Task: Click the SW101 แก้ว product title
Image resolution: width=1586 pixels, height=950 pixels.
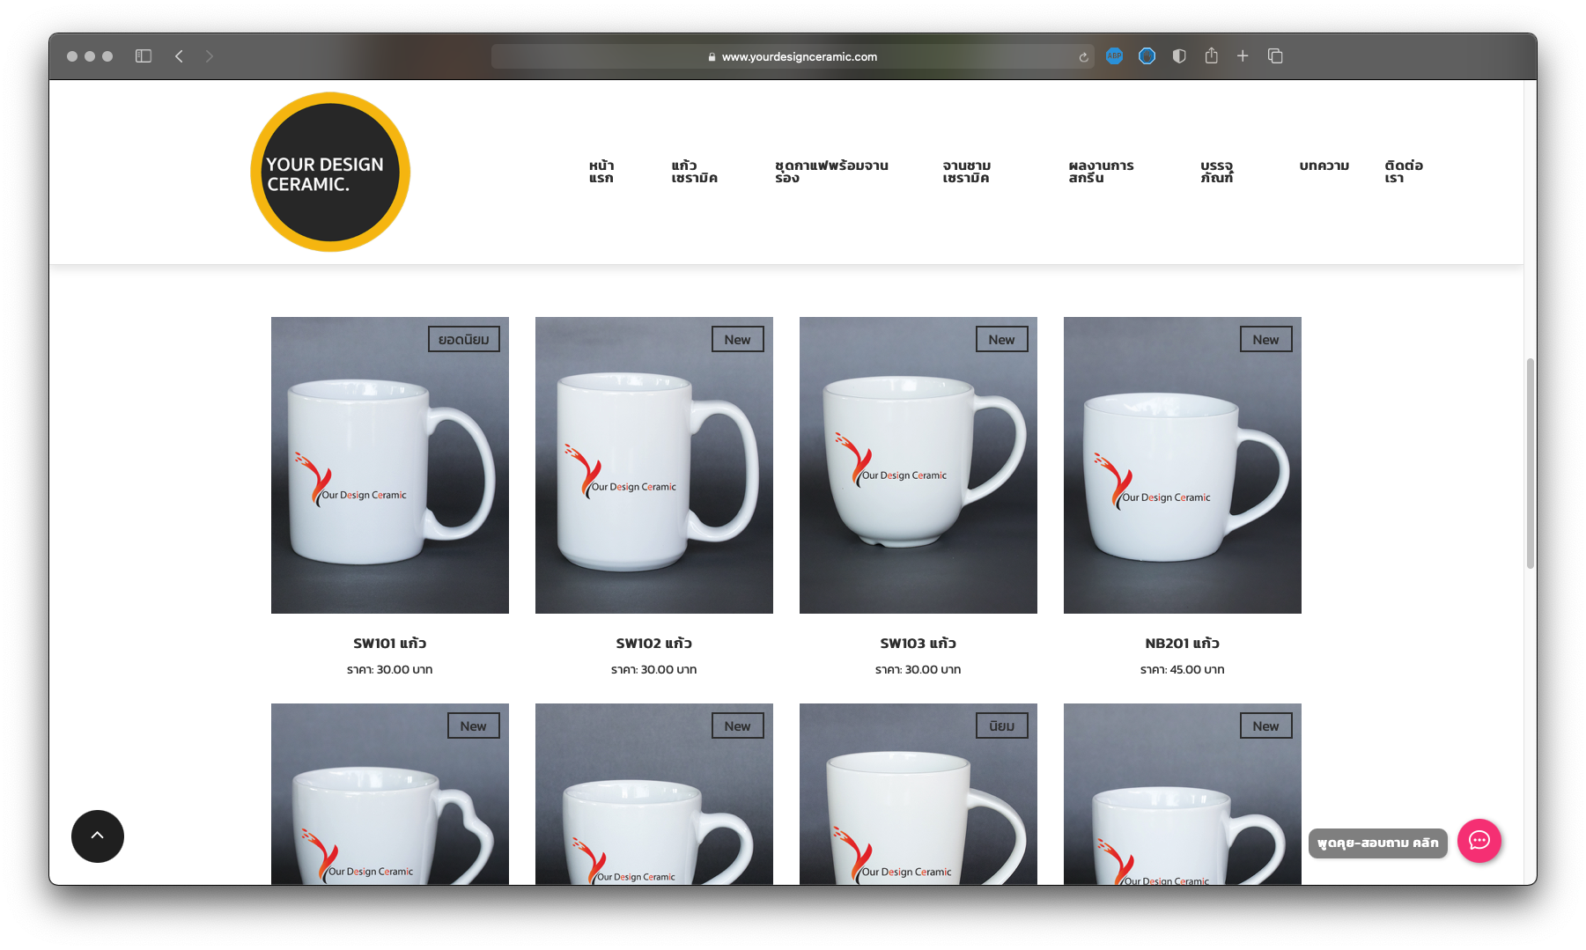Action: [390, 644]
